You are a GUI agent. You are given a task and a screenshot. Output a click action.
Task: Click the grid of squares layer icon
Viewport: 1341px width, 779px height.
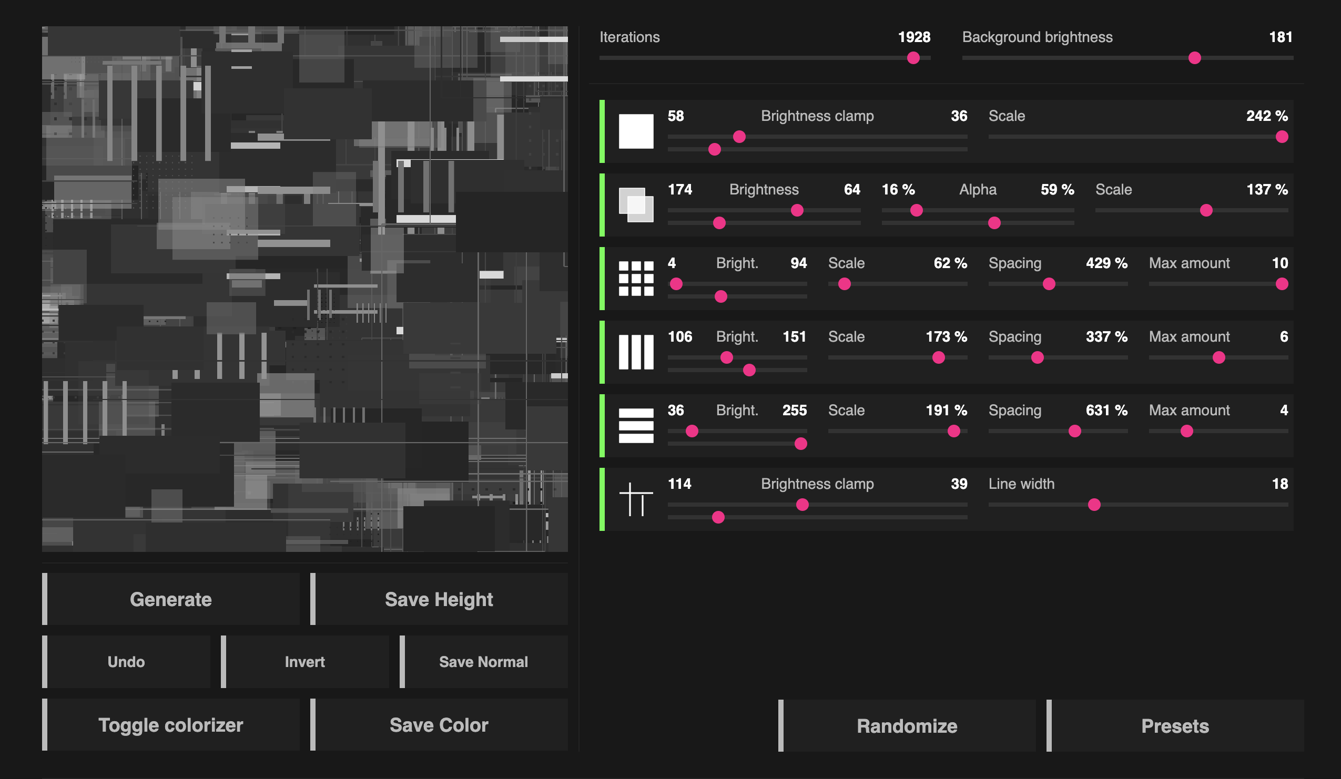coord(636,278)
